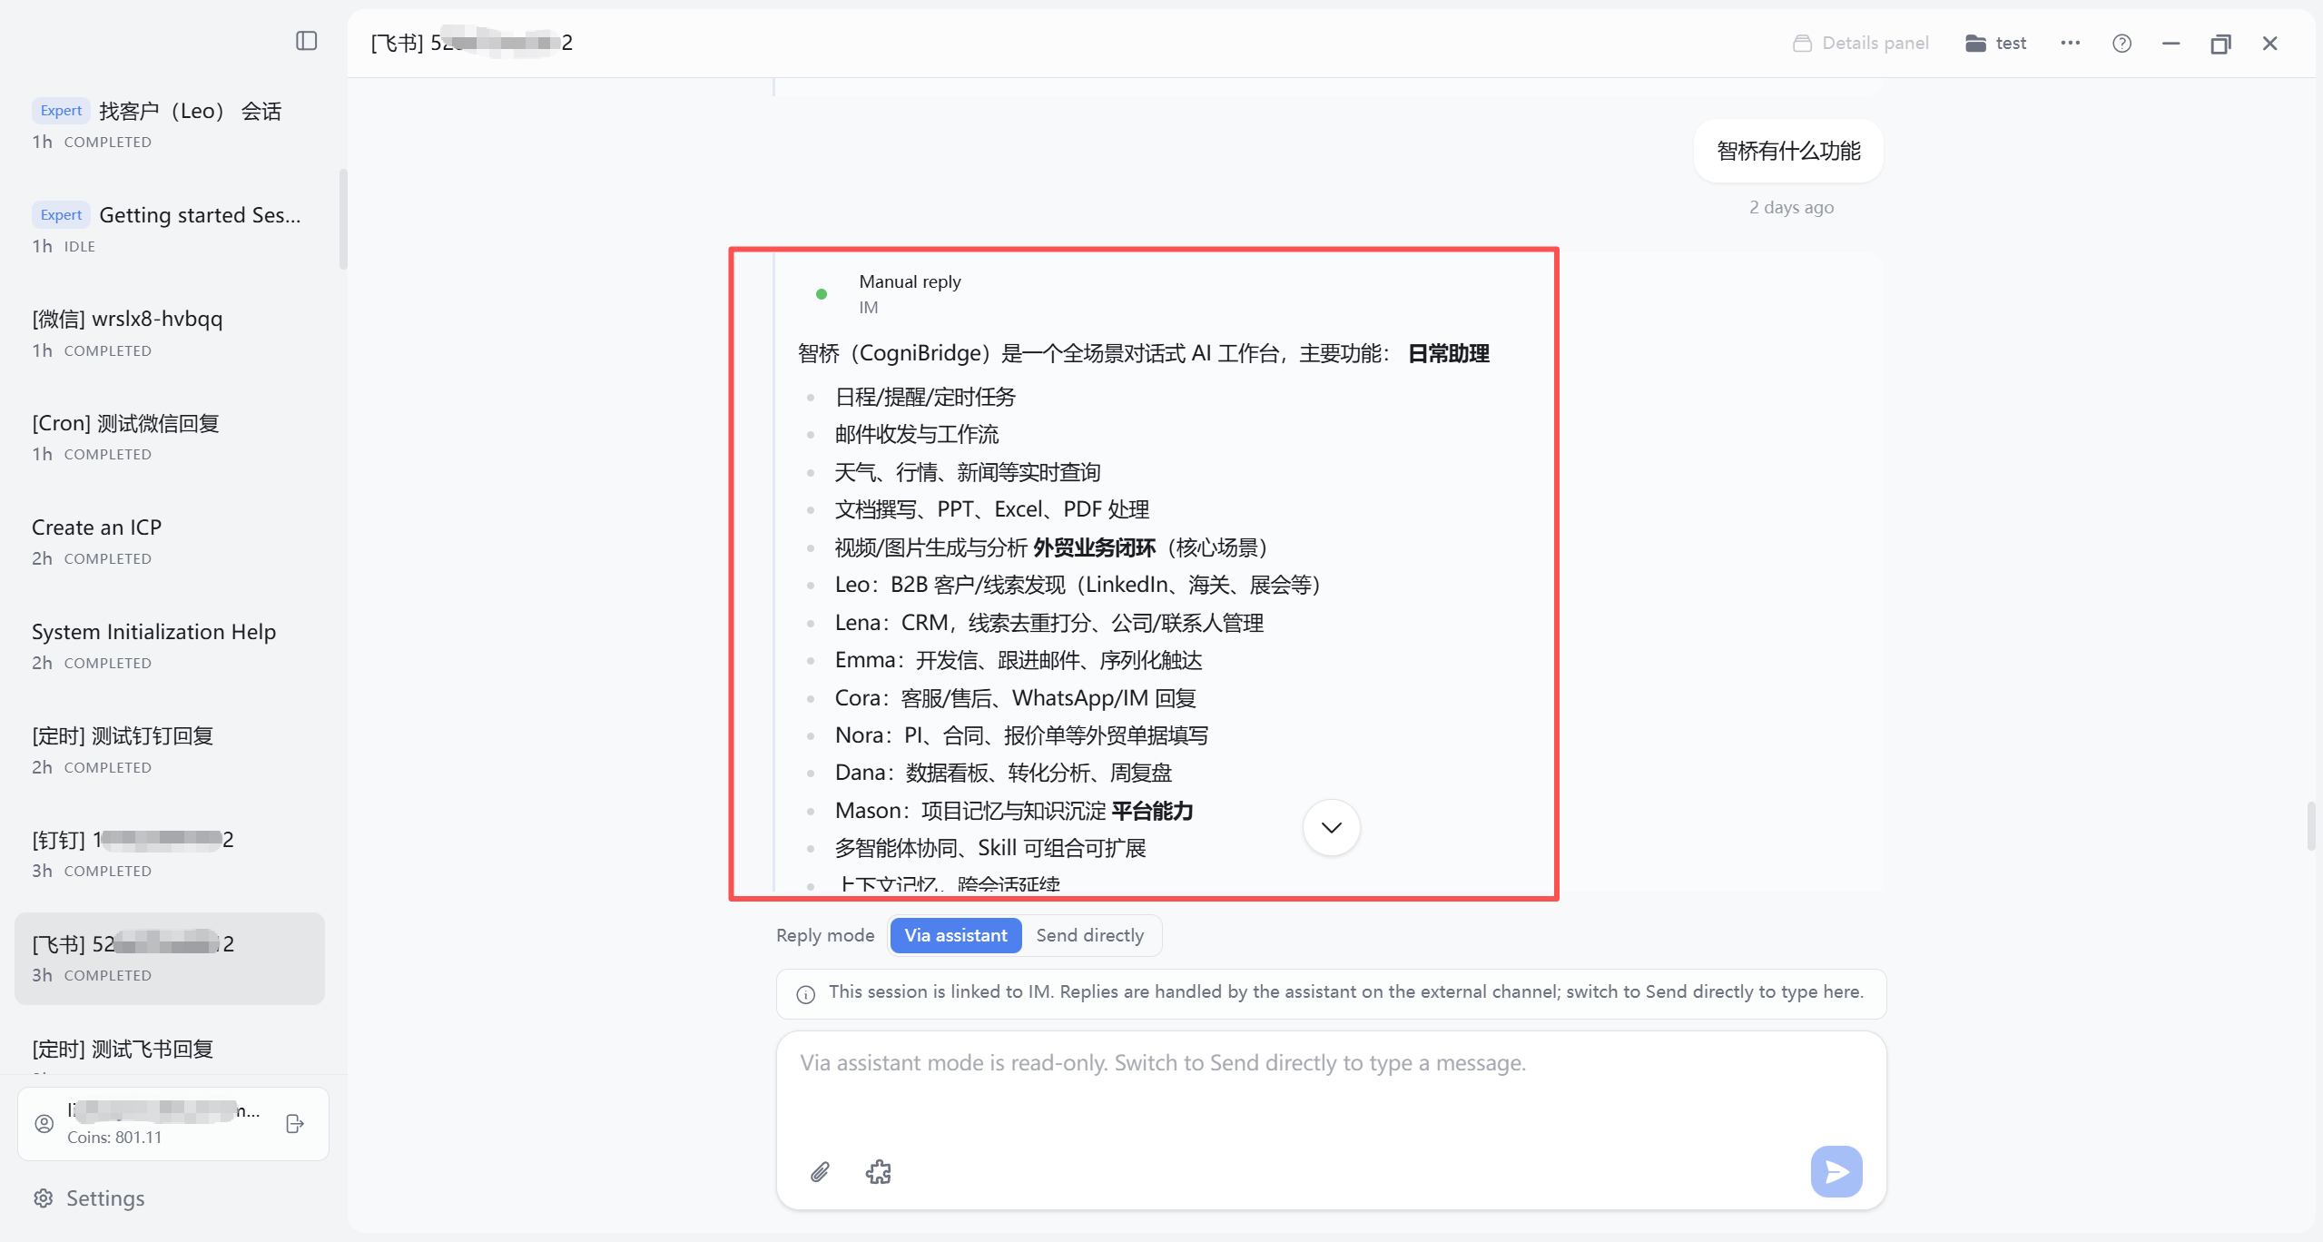Open the skills puzzle piece icon
Viewport: 2323px width, 1242px height.
pyautogui.click(x=878, y=1172)
